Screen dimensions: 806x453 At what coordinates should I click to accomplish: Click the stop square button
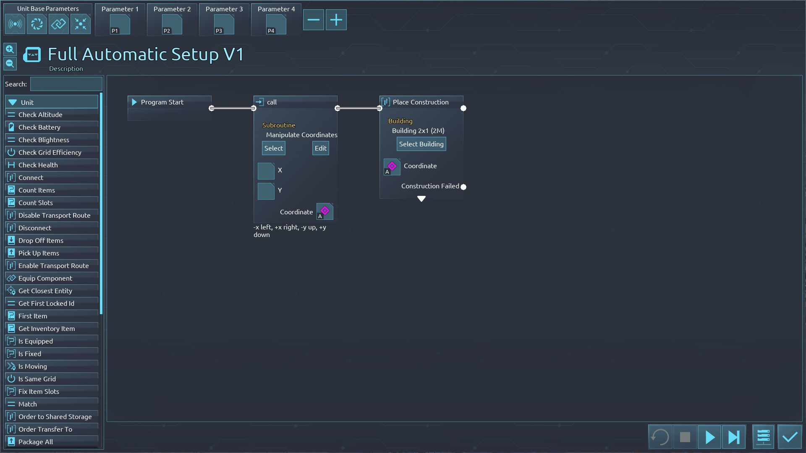point(685,437)
